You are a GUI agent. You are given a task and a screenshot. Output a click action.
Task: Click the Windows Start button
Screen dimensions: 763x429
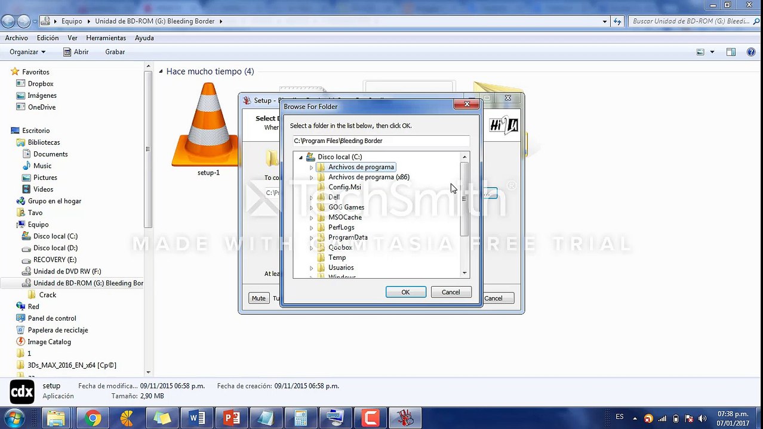tap(14, 418)
